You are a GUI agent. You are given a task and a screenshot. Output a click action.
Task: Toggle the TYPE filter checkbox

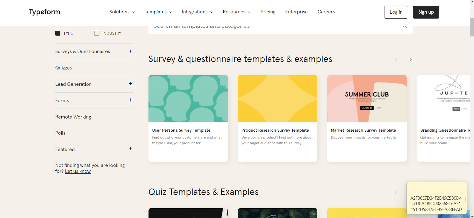point(58,33)
